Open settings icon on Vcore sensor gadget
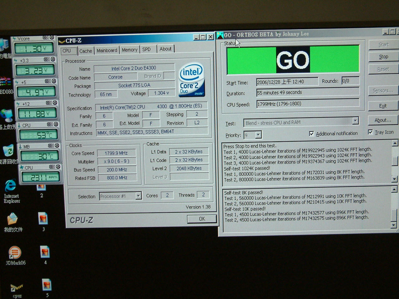 point(46,38)
